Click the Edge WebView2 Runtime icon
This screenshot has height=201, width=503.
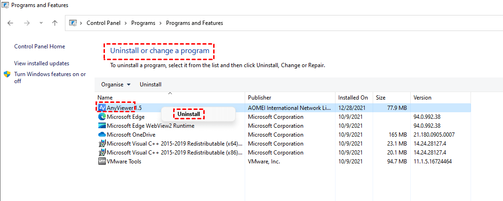tap(102, 126)
